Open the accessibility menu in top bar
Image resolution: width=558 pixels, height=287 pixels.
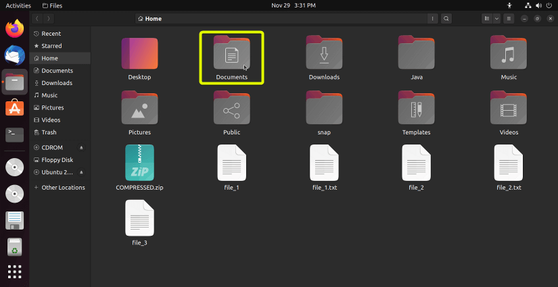[x=509, y=5]
